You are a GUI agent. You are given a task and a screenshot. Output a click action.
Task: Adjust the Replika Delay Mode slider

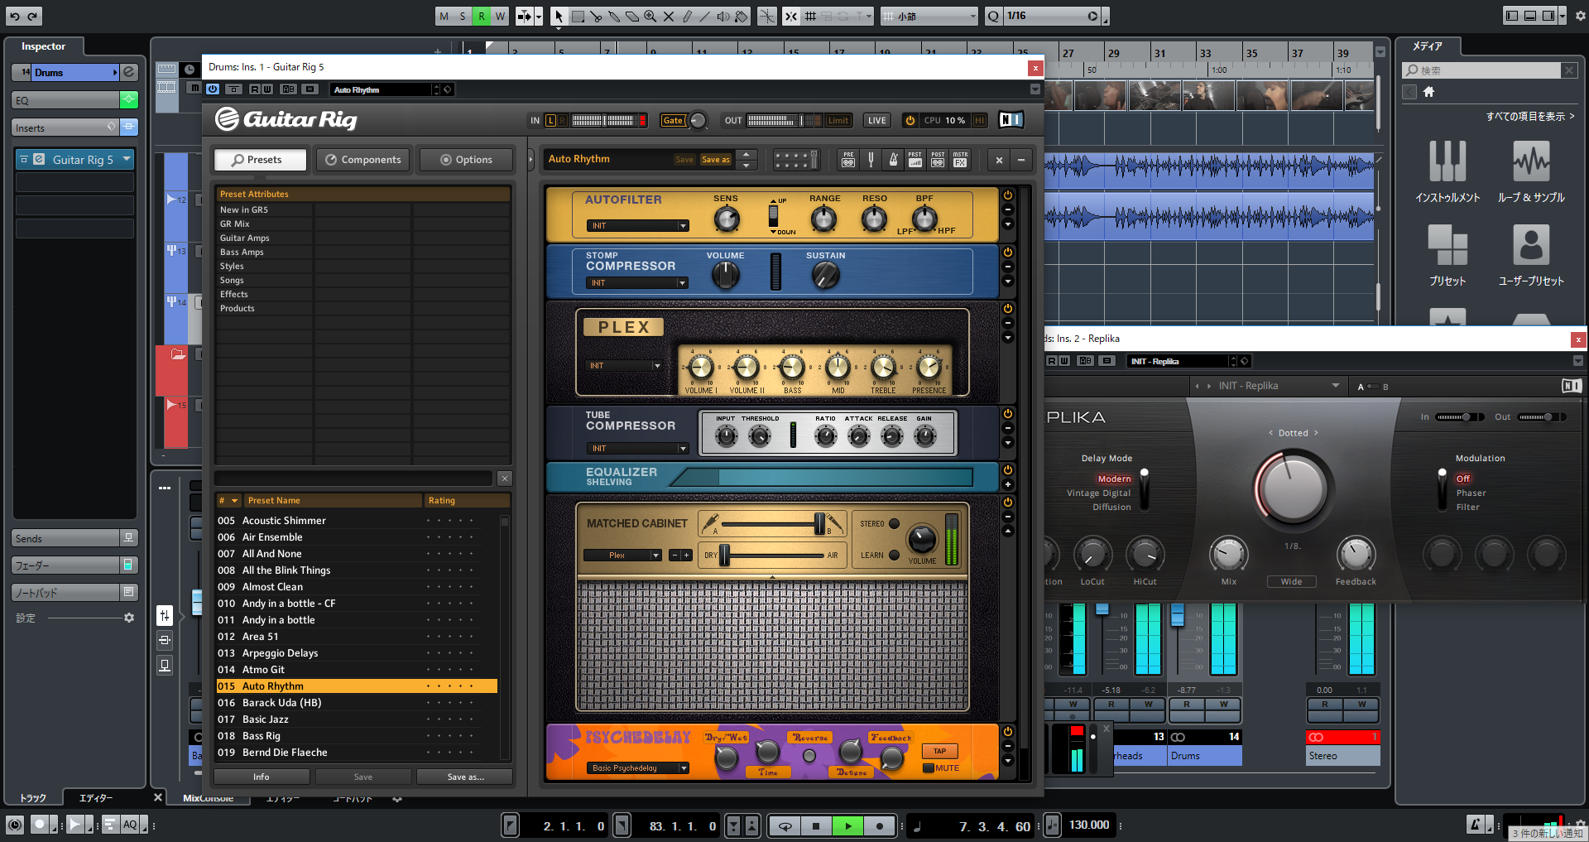pos(1145,488)
